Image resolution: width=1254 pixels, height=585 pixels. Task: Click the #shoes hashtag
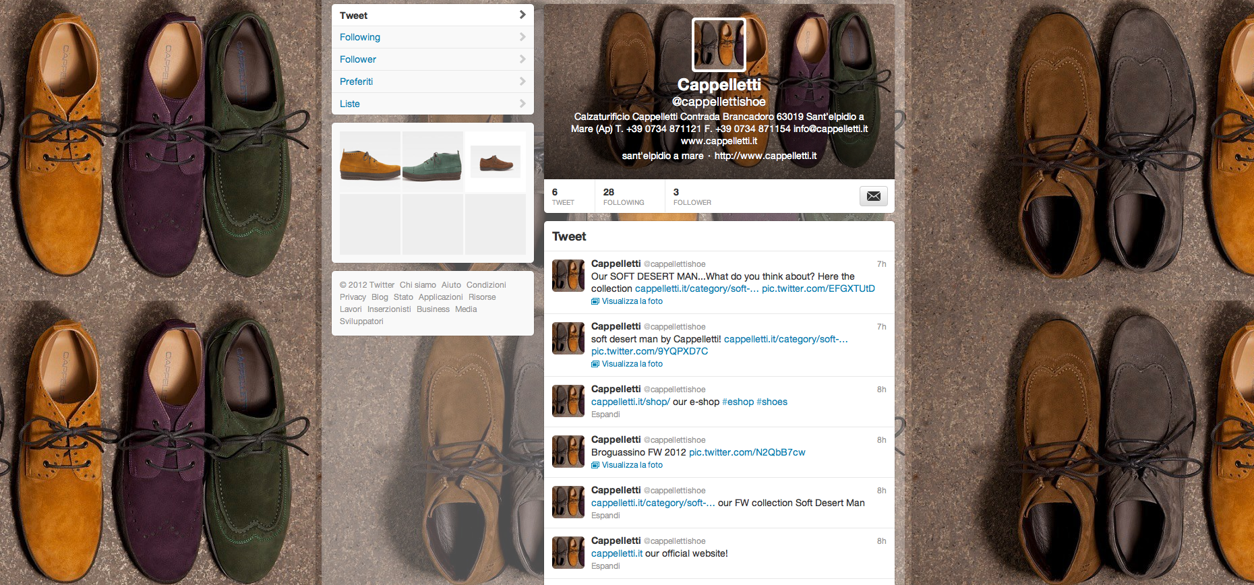772,402
